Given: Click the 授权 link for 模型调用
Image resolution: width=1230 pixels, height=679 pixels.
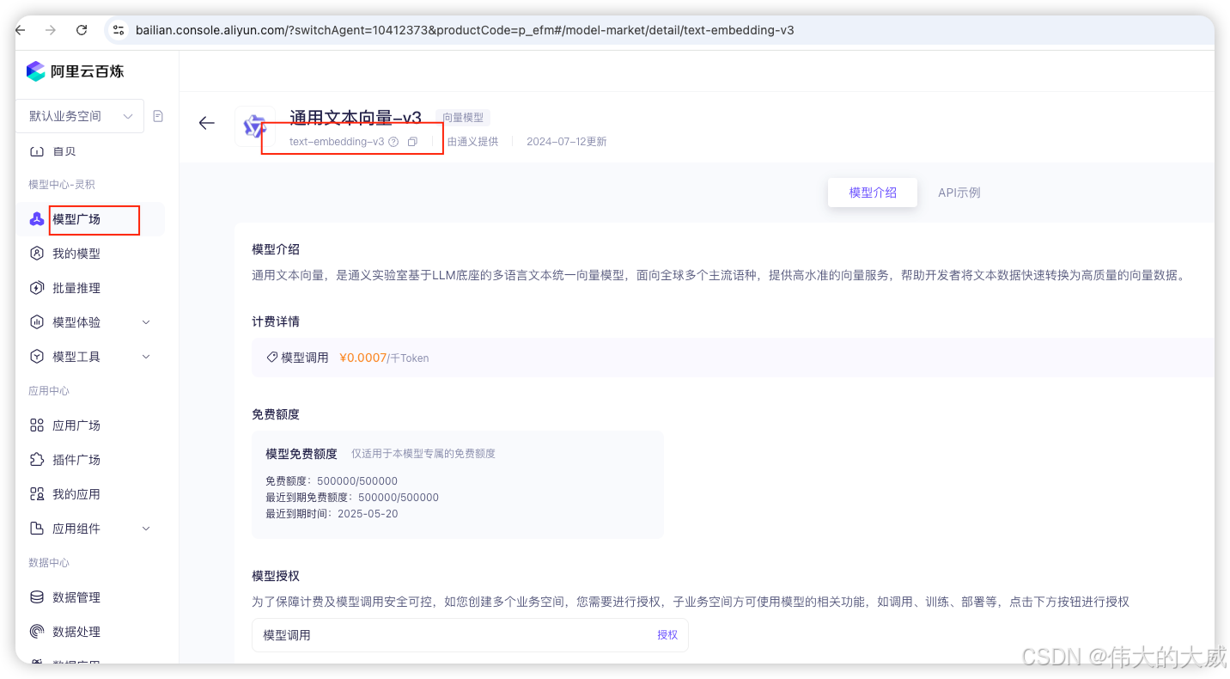Looking at the screenshot, I should pos(667,635).
